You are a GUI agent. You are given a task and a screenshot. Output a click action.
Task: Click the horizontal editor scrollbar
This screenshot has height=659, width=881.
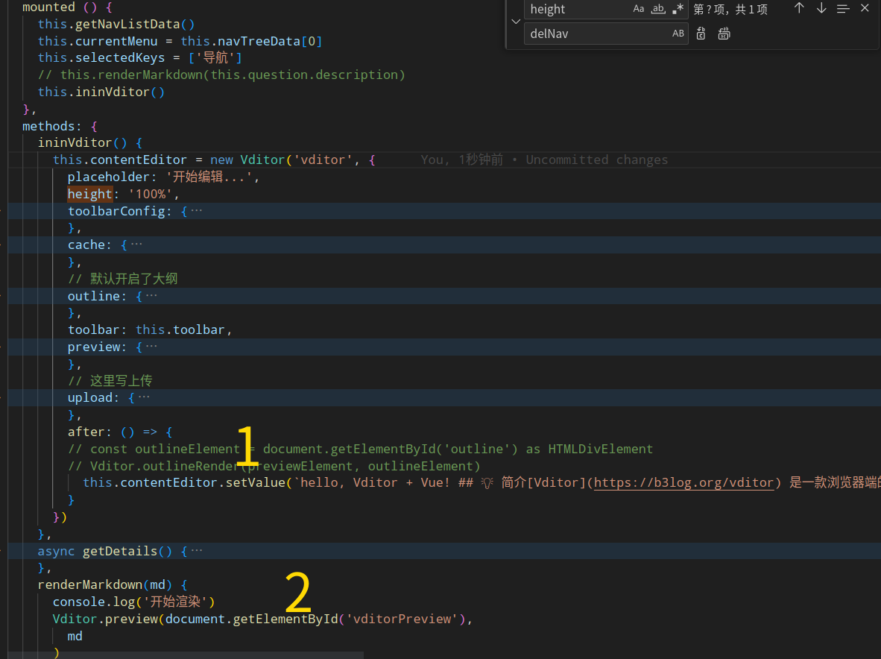[x=186, y=655]
